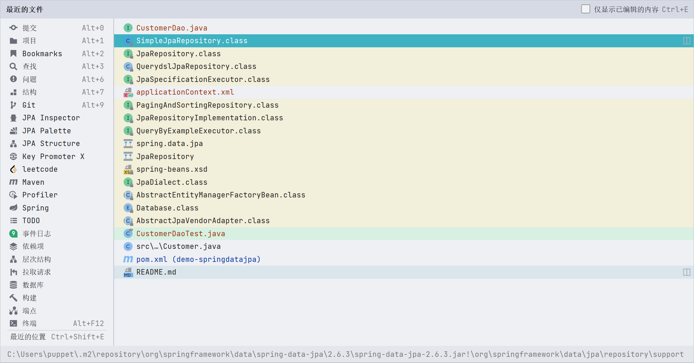Viewport: 694px width, 363px height.
Task: Open recent locations via 最近的位置
Action: (28, 337)
